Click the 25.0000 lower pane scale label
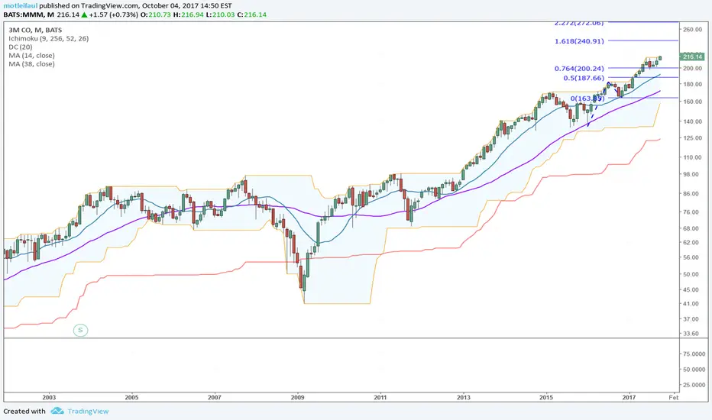The width and height of the screenshot is (712, 420). (x=694, y=385)
